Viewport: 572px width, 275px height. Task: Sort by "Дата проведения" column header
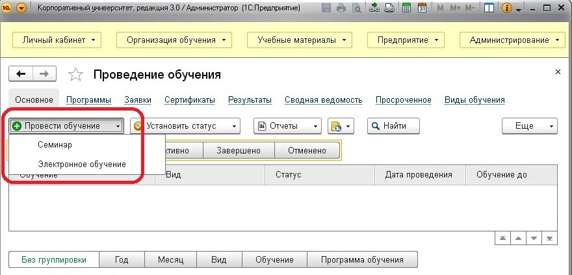pyautogui.click(x=418, y=175)
